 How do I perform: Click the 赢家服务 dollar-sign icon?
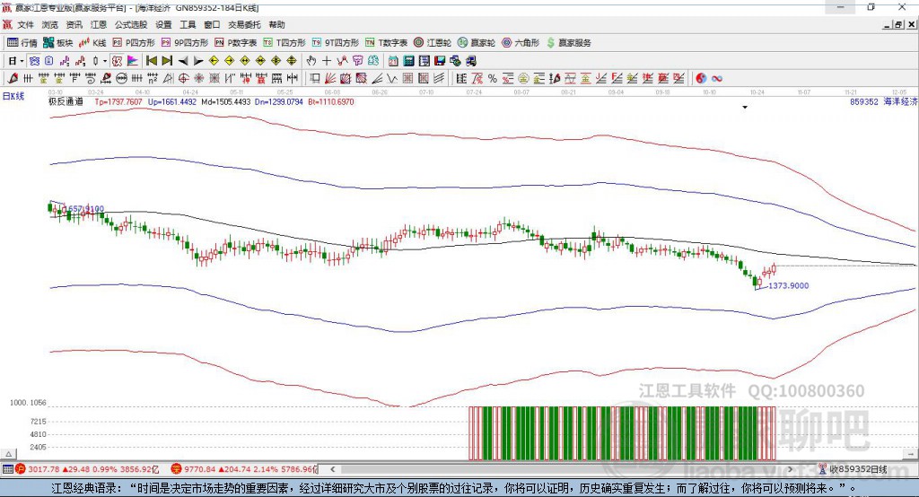551,42
